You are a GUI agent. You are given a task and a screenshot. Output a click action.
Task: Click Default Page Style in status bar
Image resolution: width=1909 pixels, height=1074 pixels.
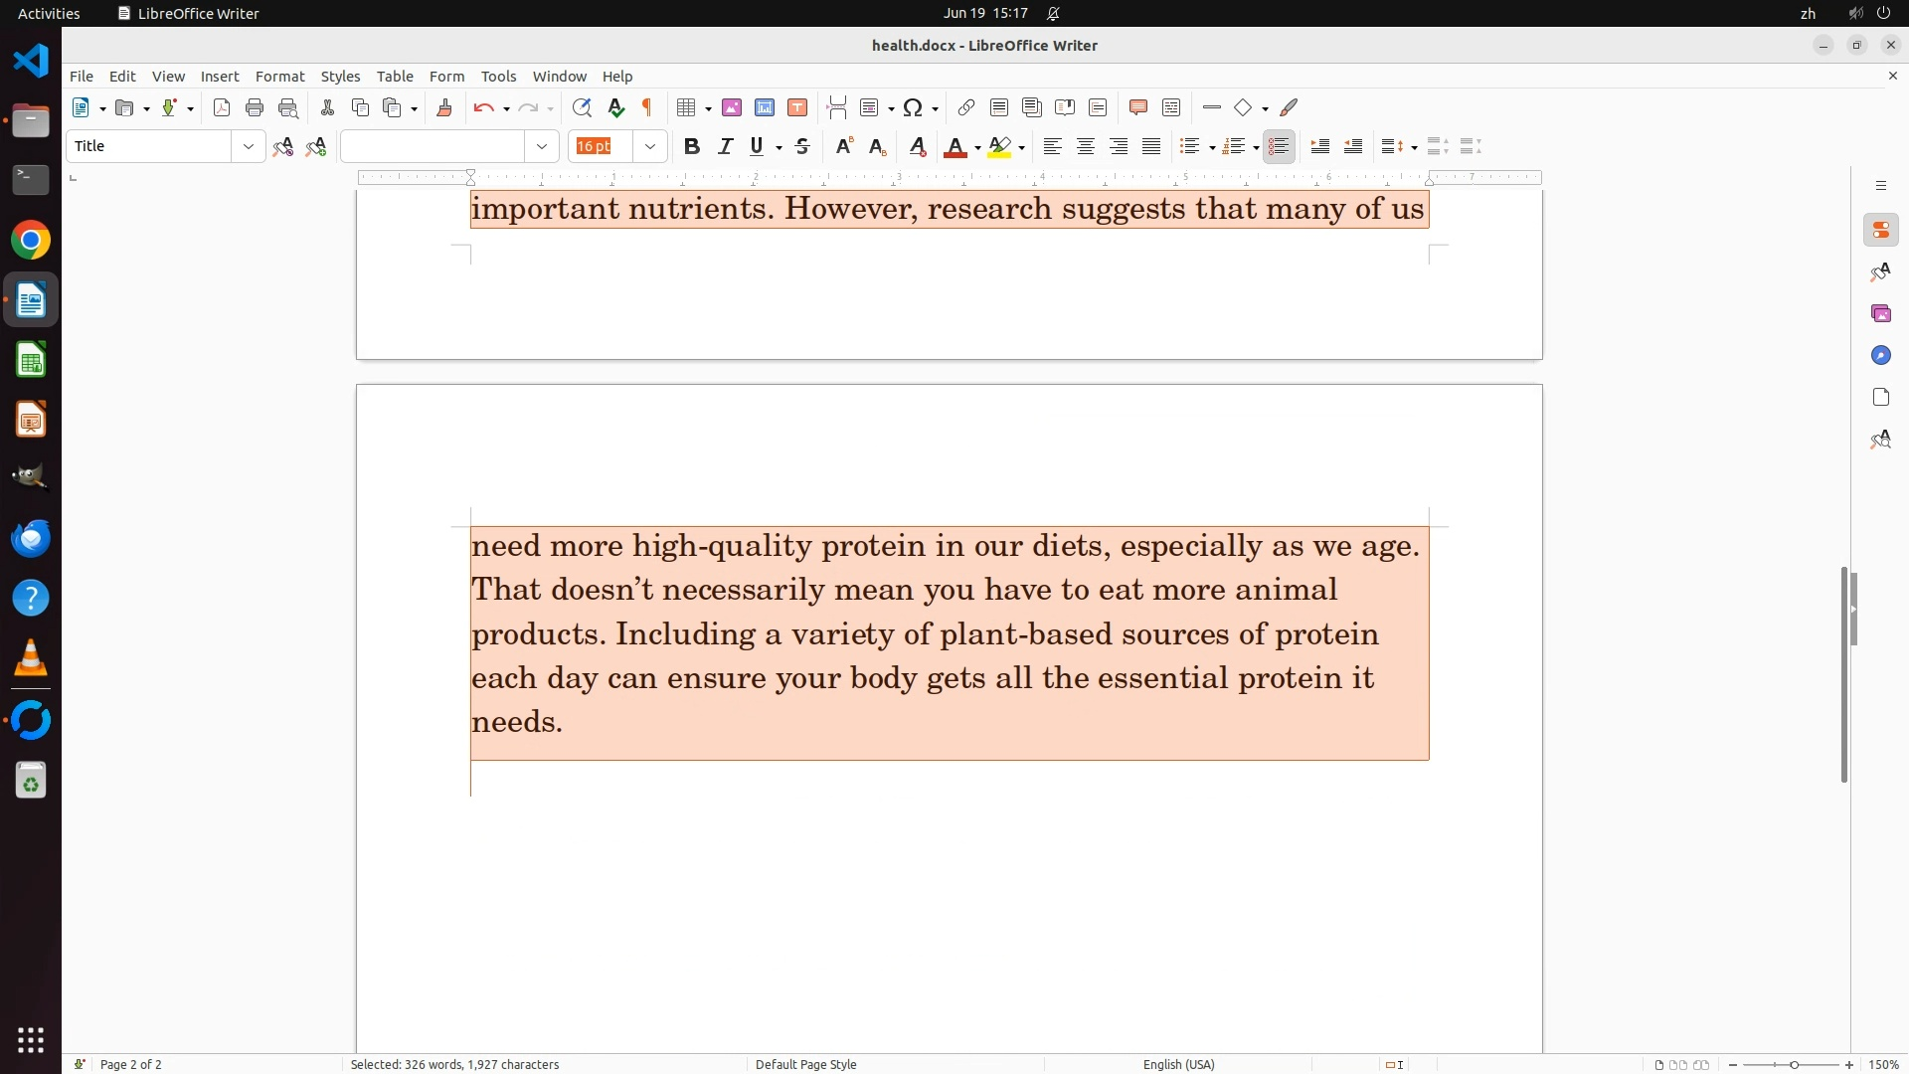pos(805,1064)
